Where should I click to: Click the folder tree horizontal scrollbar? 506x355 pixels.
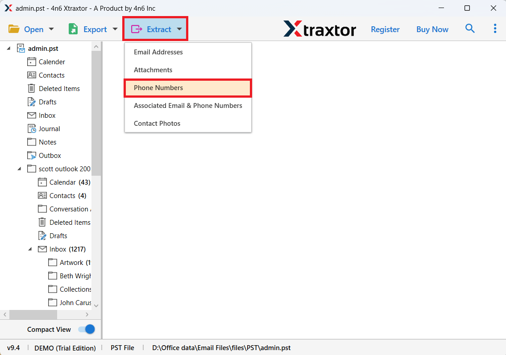point(33,315)
